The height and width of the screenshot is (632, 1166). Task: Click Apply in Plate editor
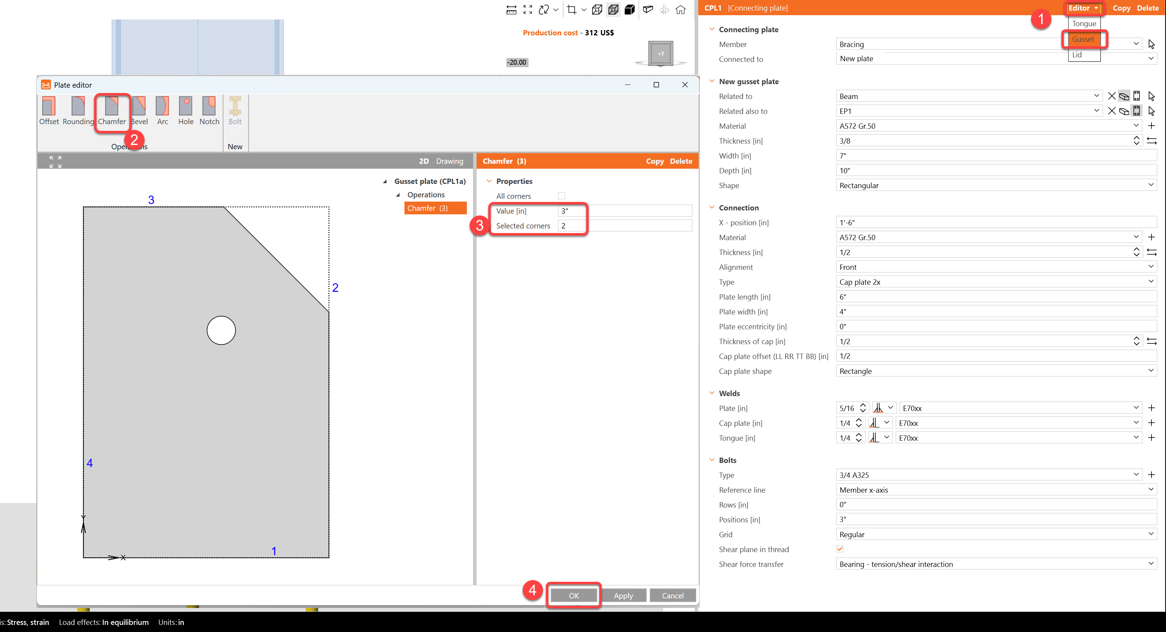(623, 596)
